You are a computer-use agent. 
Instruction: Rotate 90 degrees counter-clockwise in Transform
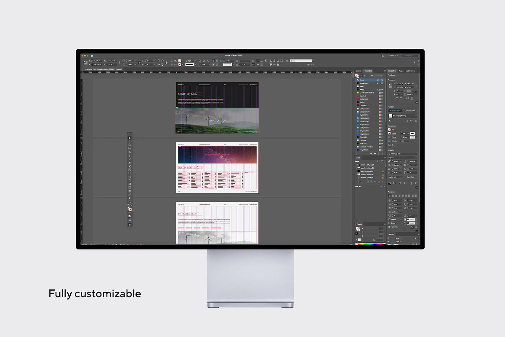401,98
